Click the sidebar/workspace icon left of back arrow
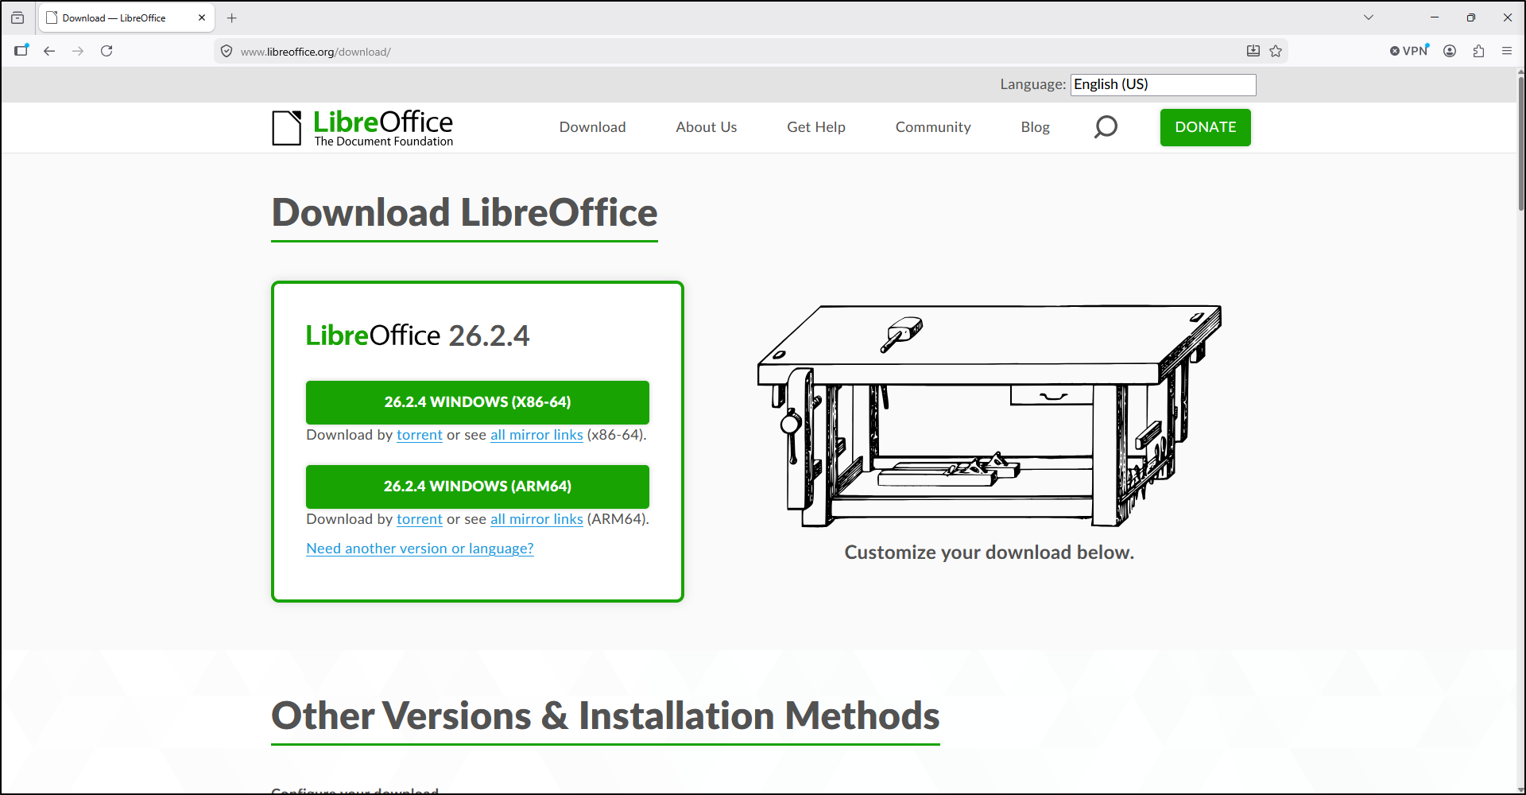 coord(21,51)
